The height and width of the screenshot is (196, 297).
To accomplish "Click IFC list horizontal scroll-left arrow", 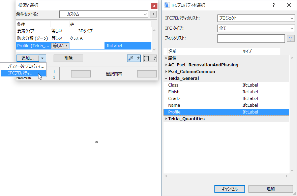I will pyautogui.click(x=166, y=176).
